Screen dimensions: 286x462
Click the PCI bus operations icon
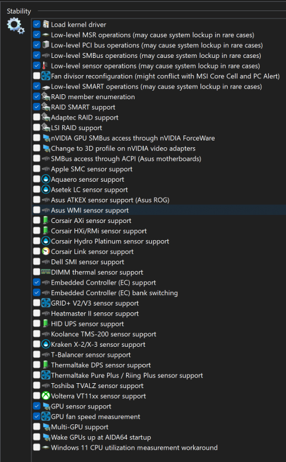[46, 45]
